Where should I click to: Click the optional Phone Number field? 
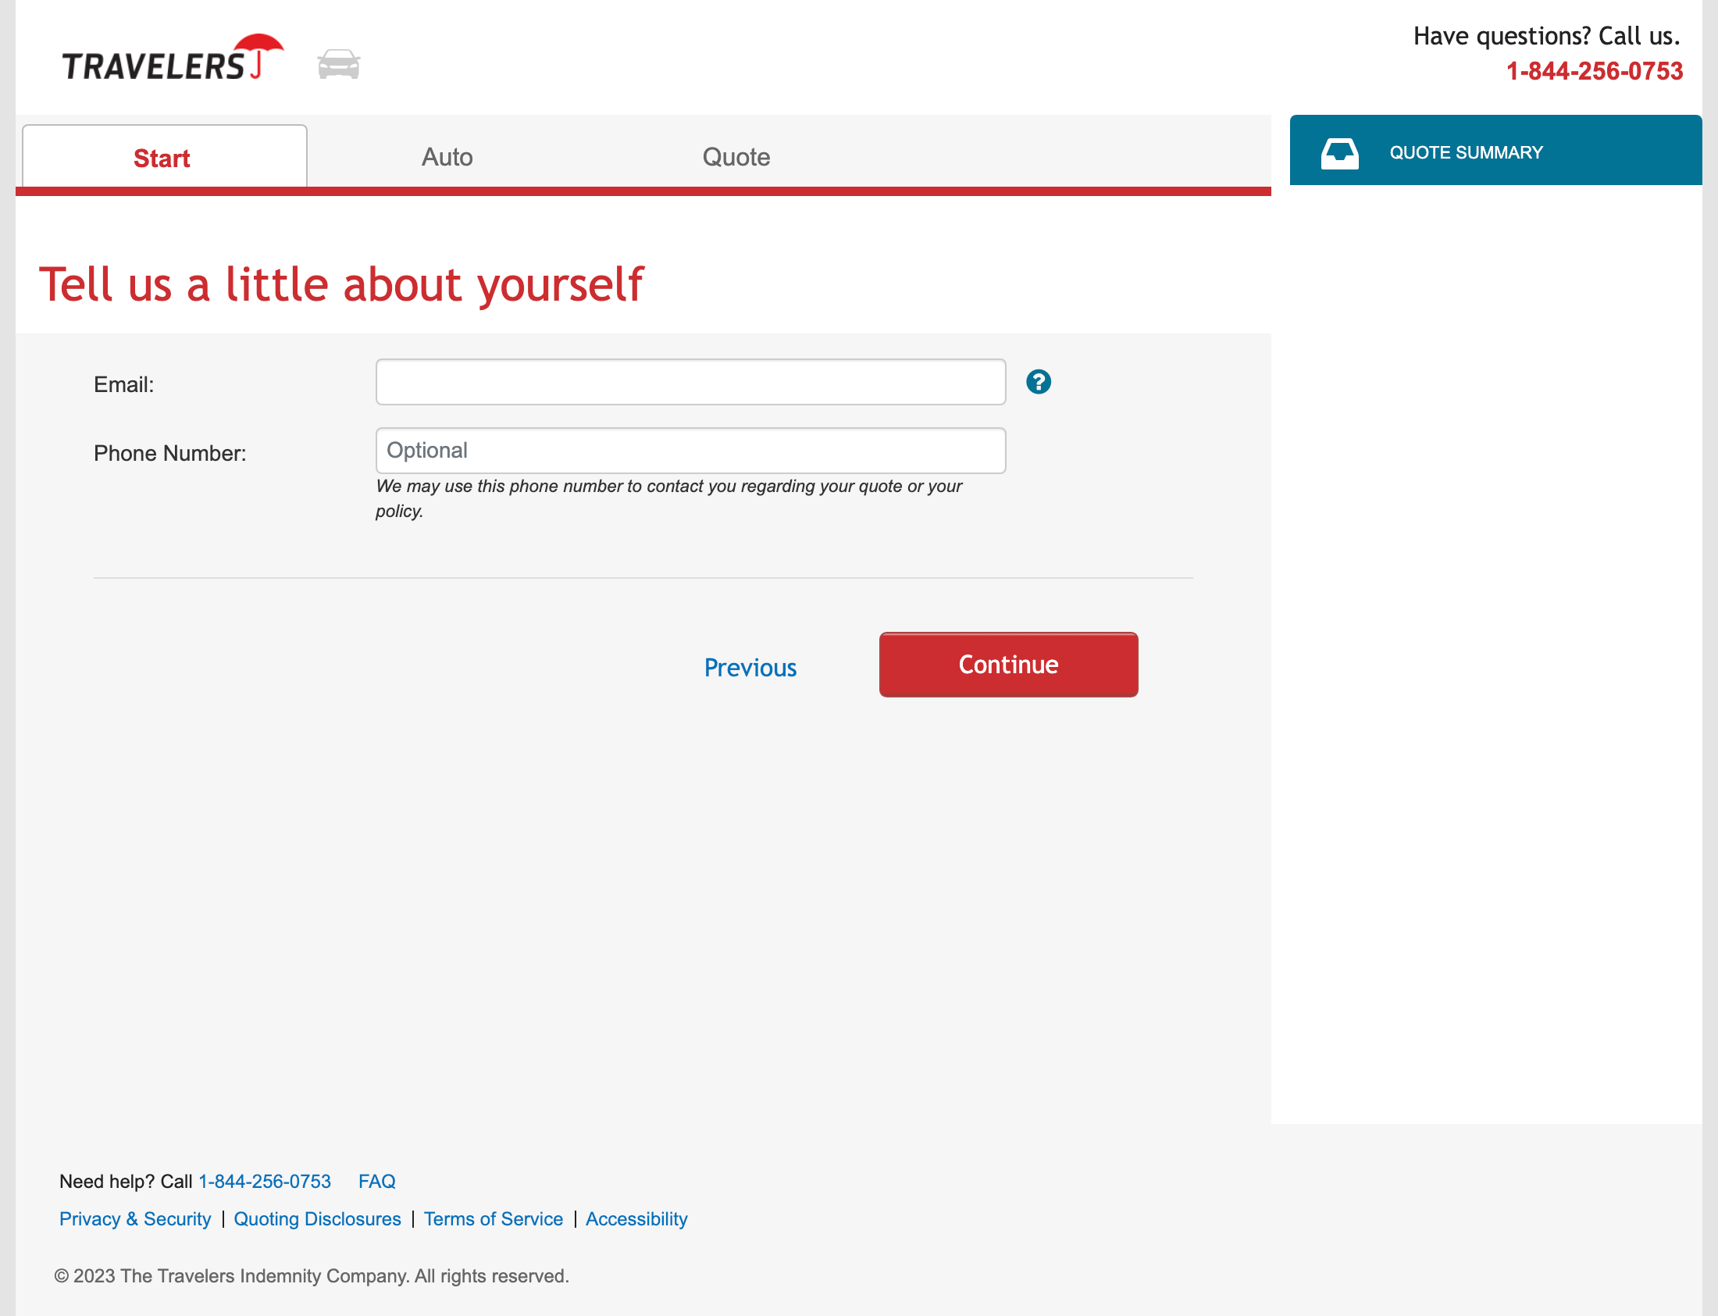click(690, 451)
